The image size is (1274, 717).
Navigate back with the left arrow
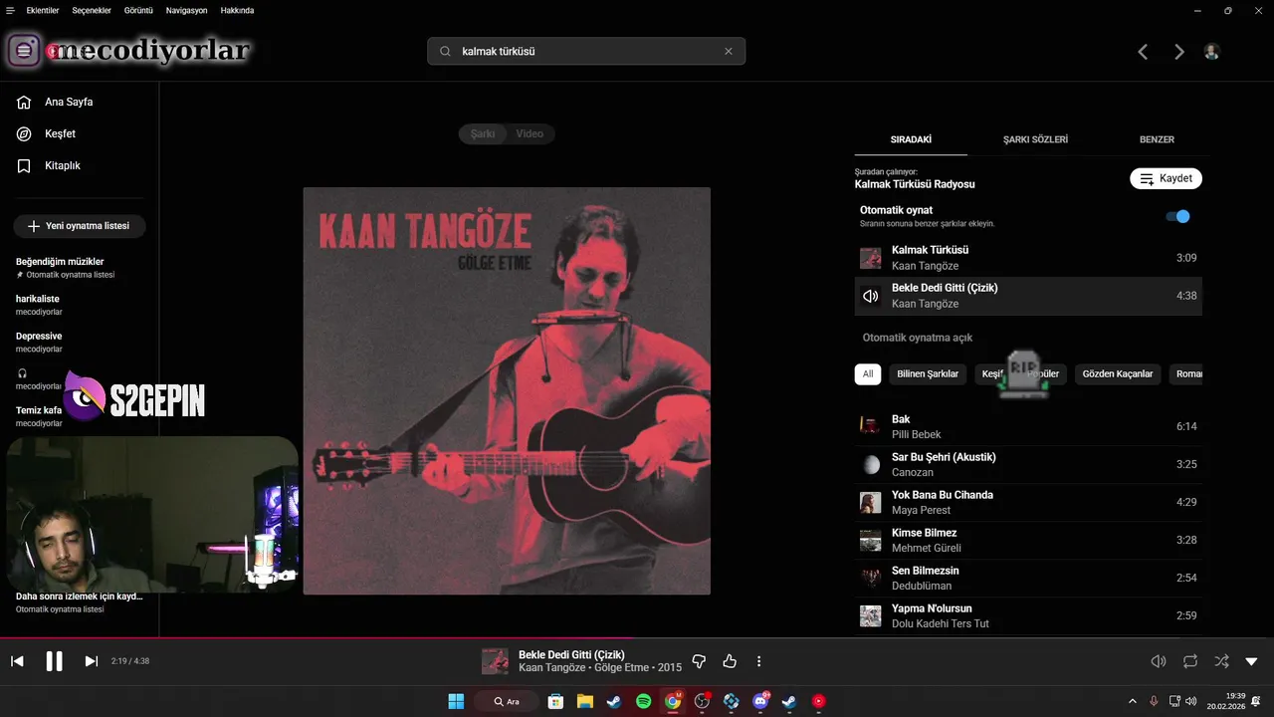click(x=1143, y=52)
